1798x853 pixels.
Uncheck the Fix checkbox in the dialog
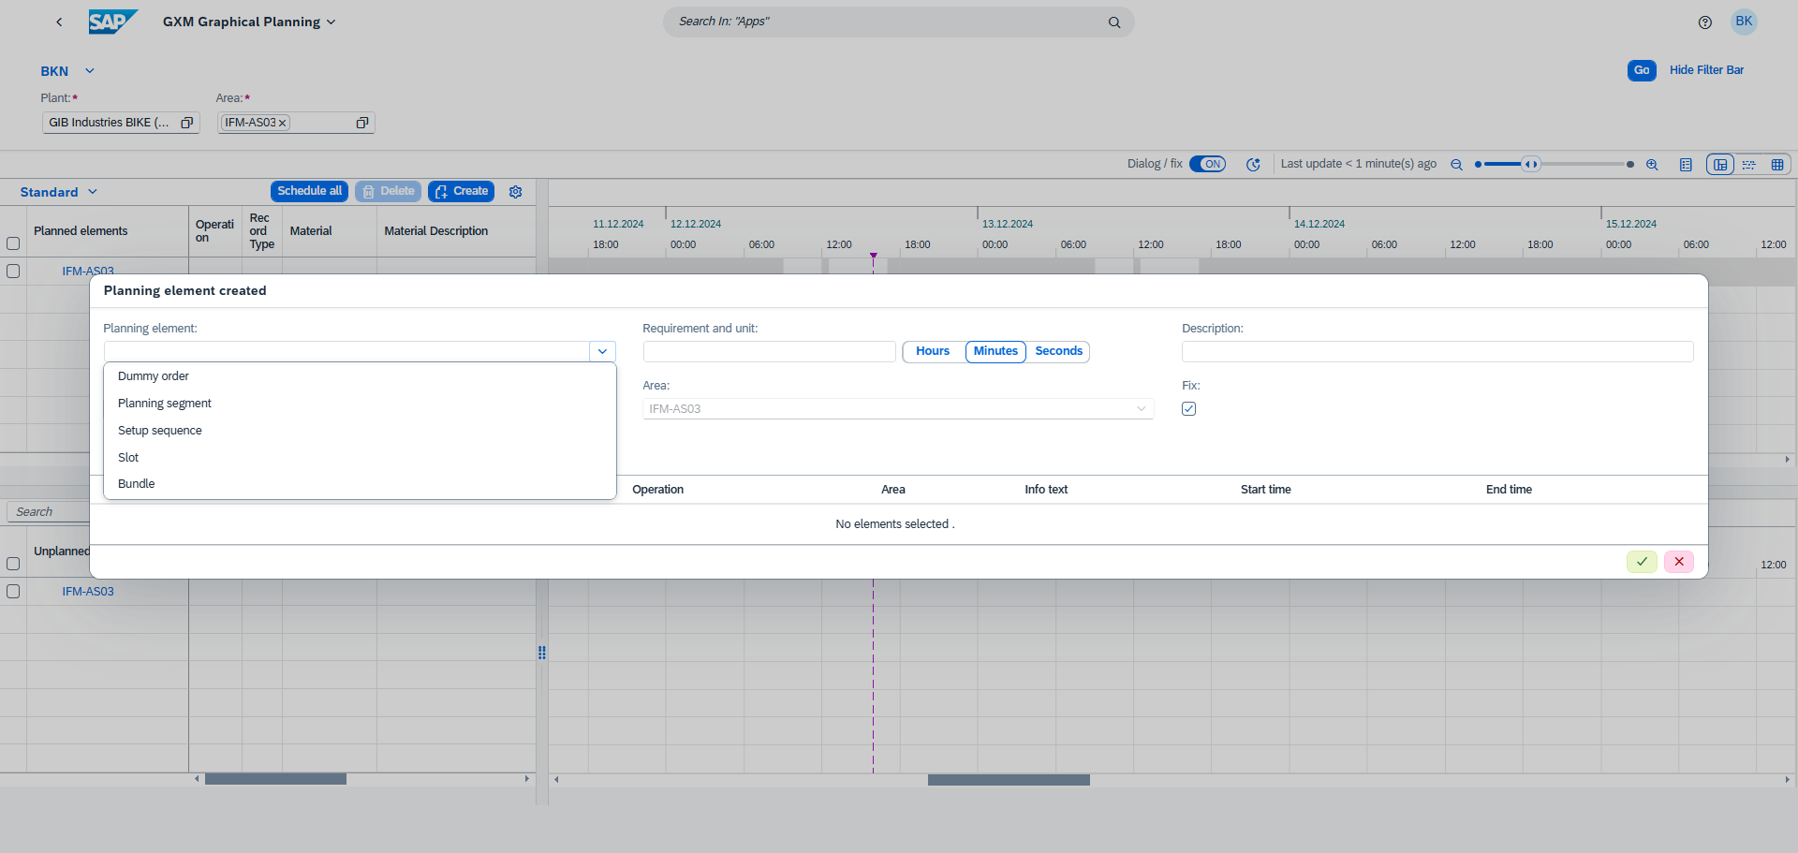[1188, 408]
